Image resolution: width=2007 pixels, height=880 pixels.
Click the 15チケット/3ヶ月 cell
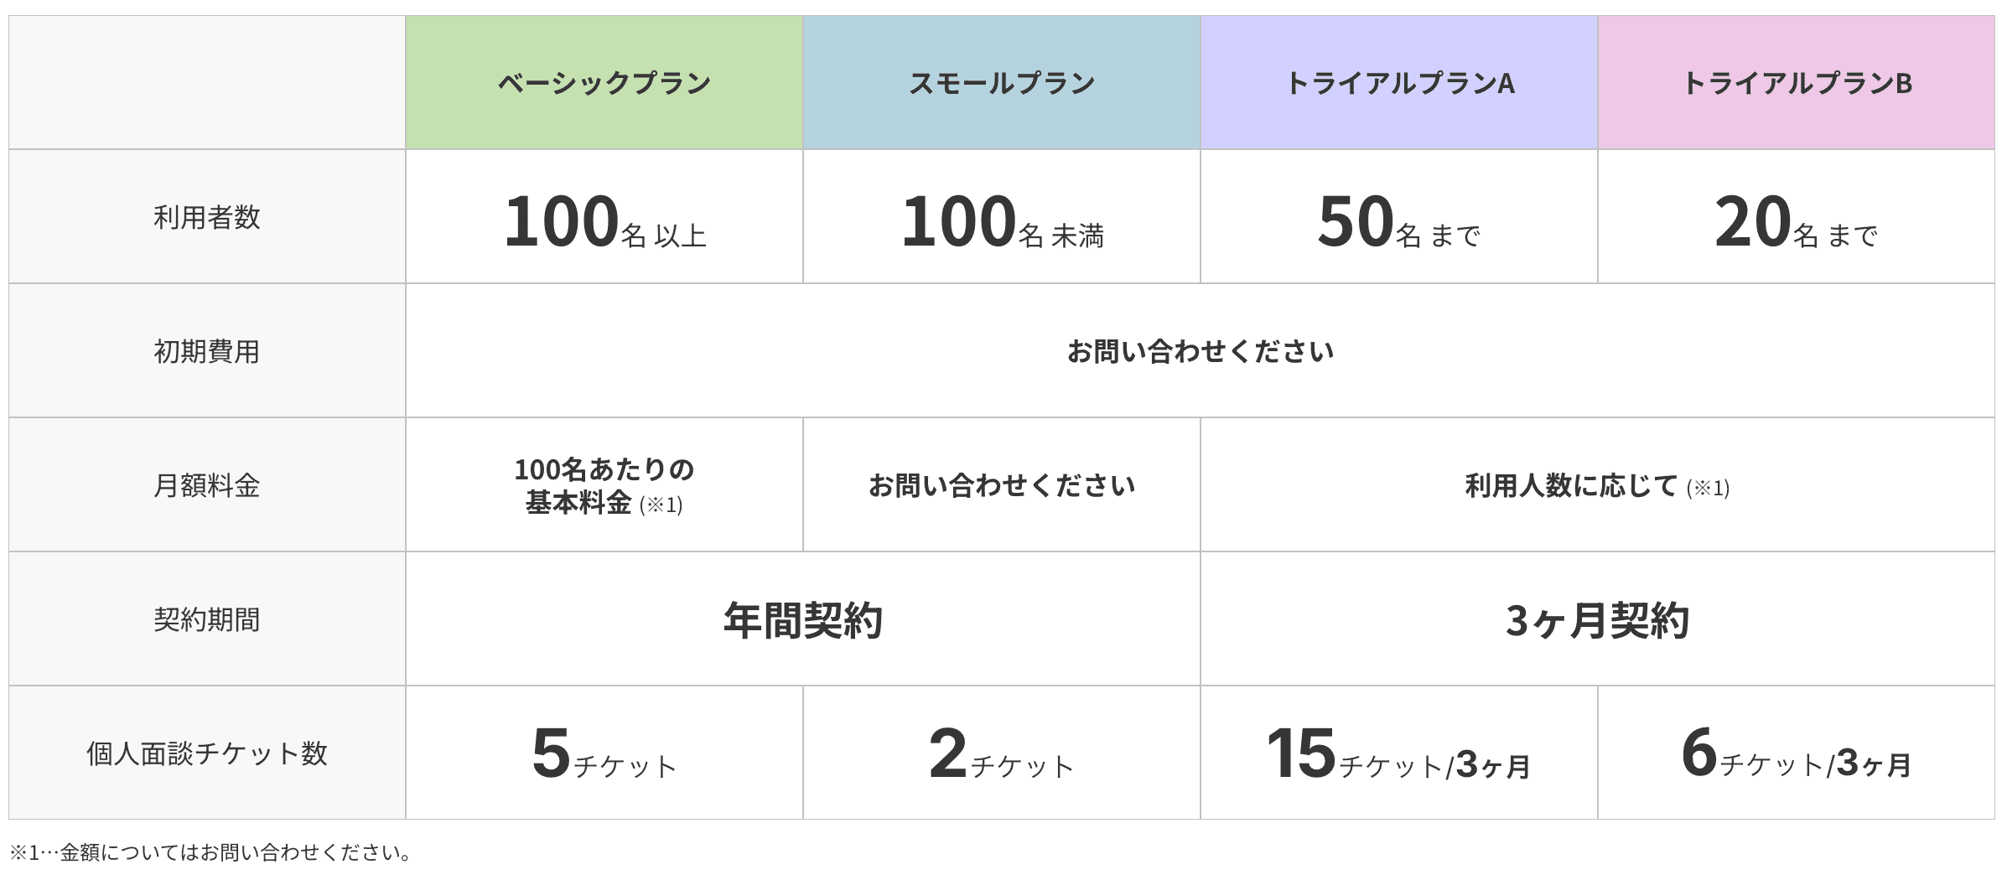coord(1399,753)
